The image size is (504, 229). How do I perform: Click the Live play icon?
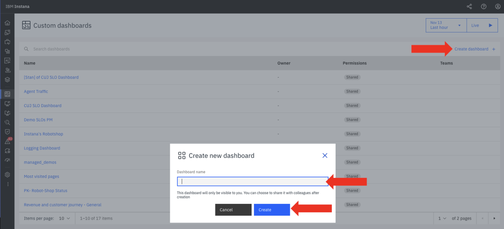point(491,26)
